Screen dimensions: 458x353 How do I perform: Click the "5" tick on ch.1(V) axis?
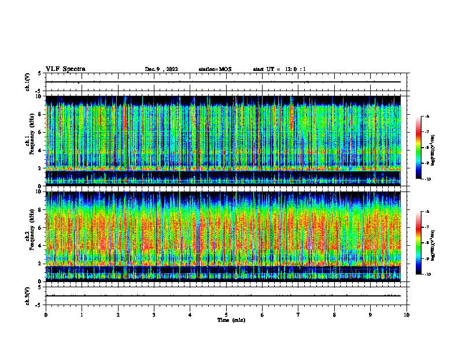click(40, 74)
